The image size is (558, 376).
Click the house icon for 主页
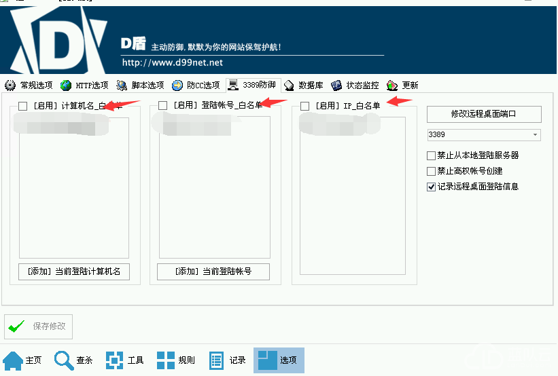13,360
